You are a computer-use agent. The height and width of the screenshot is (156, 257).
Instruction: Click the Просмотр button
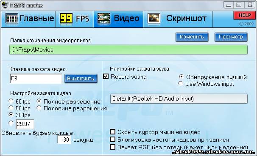[x=231, y=37]
